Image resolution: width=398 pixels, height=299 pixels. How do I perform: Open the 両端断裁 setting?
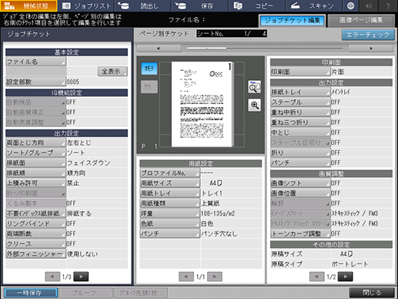tap(35, 233)
